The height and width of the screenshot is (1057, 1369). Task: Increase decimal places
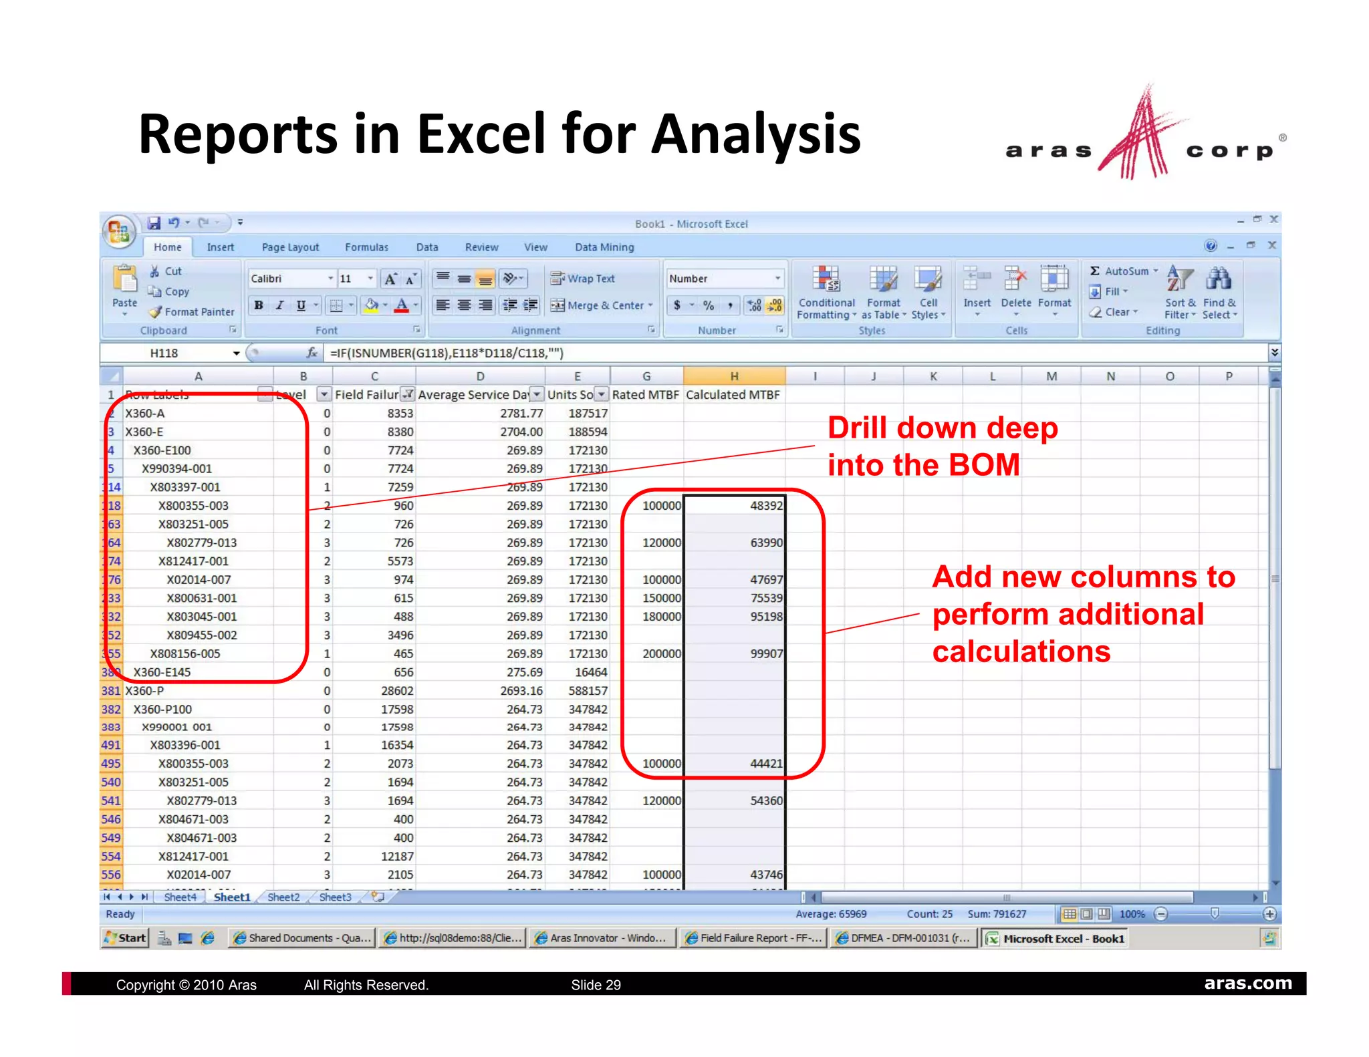point(754,305)
